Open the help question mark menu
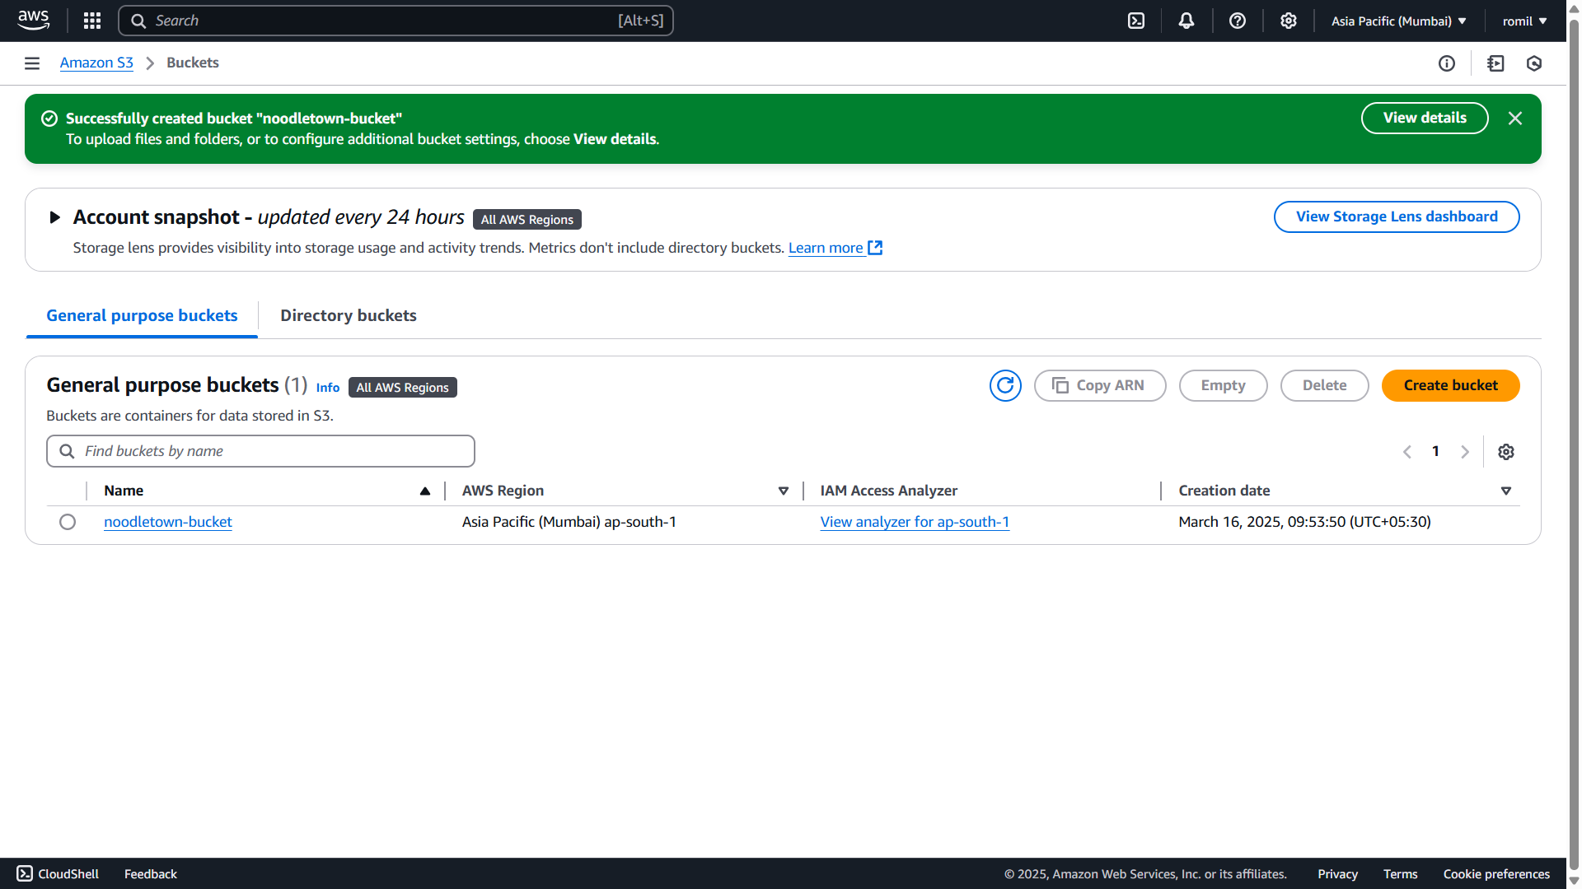Screen dimensions: 1582x889 click(1238, 21)
